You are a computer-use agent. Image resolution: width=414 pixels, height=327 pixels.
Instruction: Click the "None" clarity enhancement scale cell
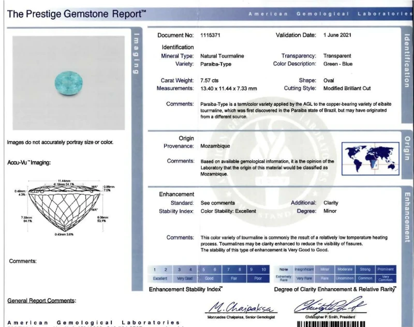284,270
